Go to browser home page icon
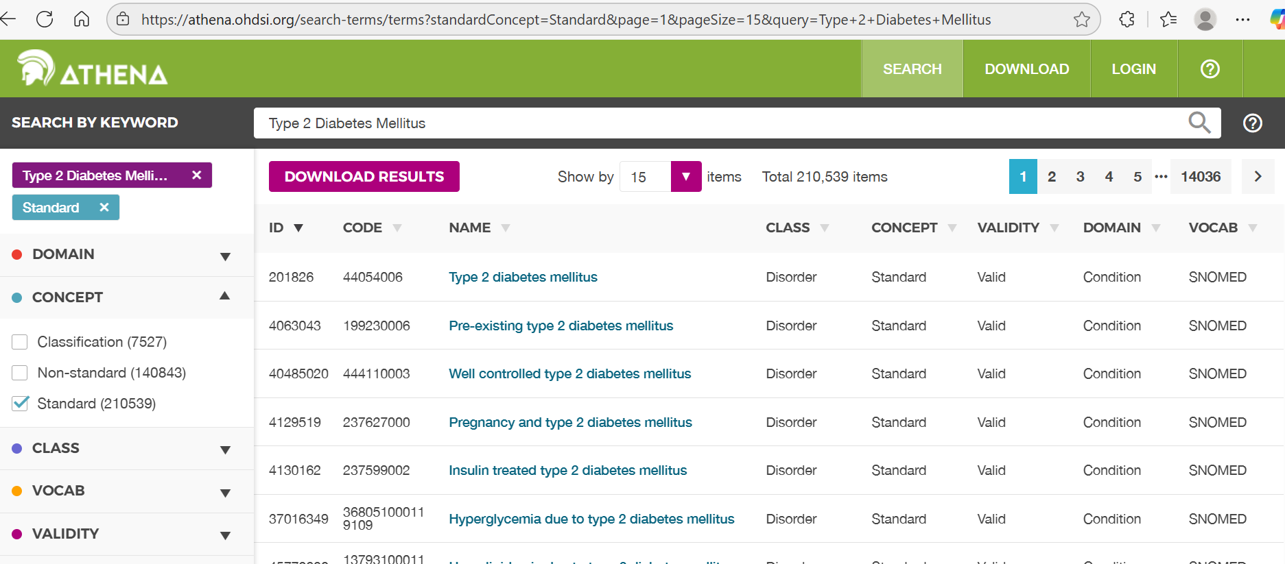Viewport: 1285px width, 564px height. (x=82, y=19)
